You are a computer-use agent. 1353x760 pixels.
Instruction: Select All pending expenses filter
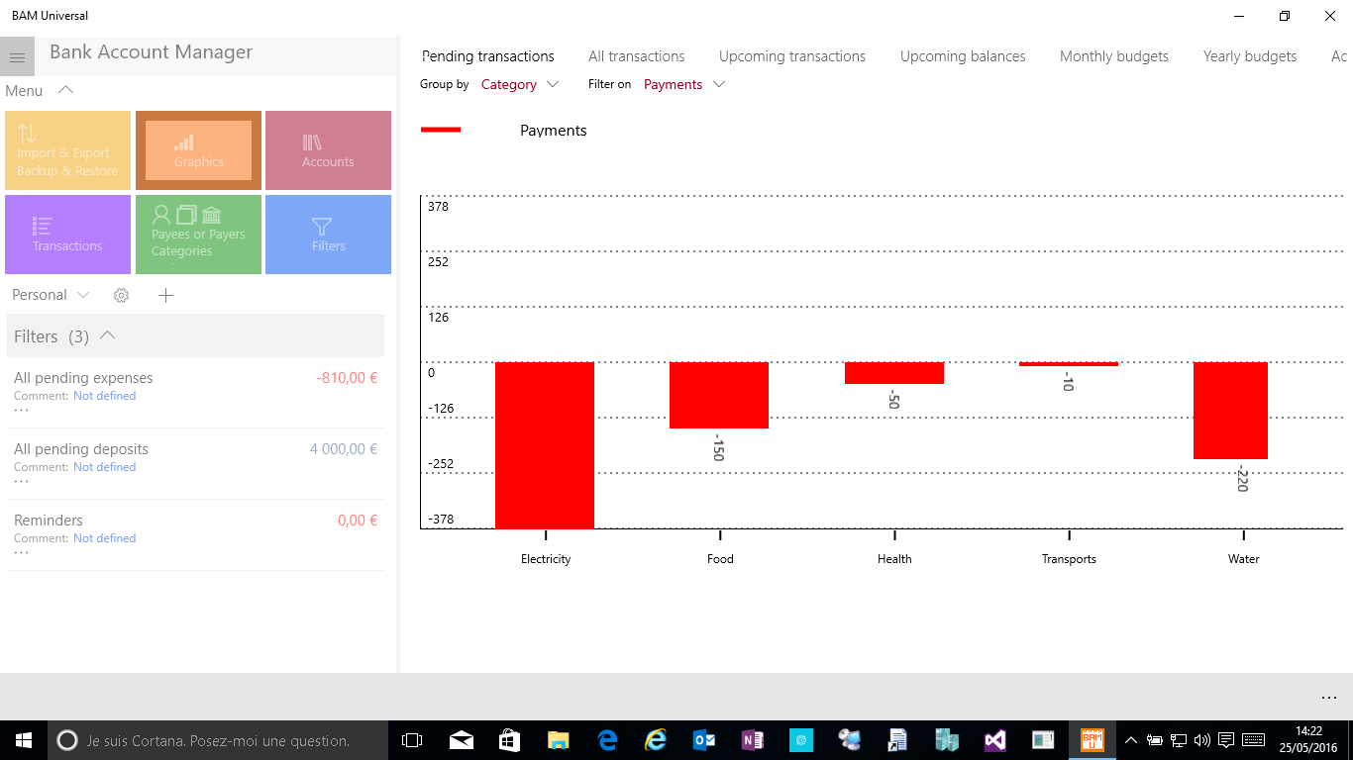click(195, 393)
